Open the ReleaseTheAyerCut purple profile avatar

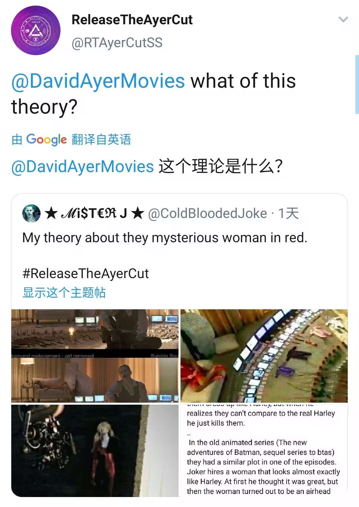pyautogui.click(x=36, y=30)
